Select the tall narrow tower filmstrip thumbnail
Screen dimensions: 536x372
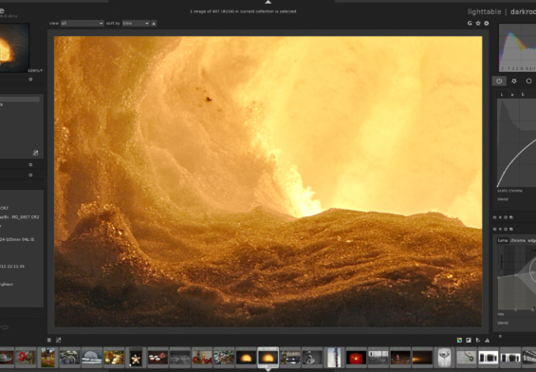click(334, 358)
